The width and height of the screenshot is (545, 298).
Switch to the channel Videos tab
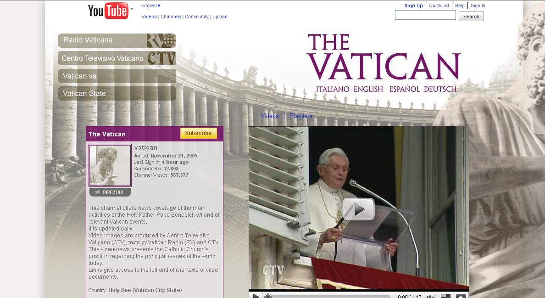tap(270, 116)
